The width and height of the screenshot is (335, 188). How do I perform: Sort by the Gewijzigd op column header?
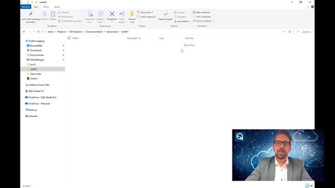pyautogui.click(x=134, y=38)
